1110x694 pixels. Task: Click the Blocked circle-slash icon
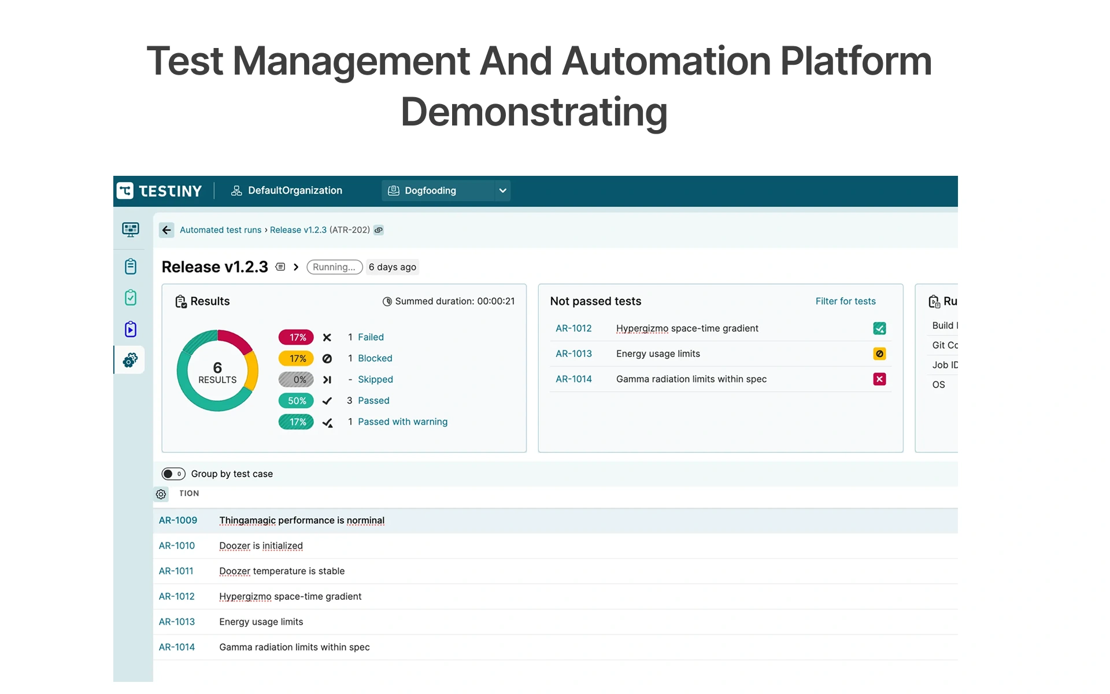coord(327,359)
